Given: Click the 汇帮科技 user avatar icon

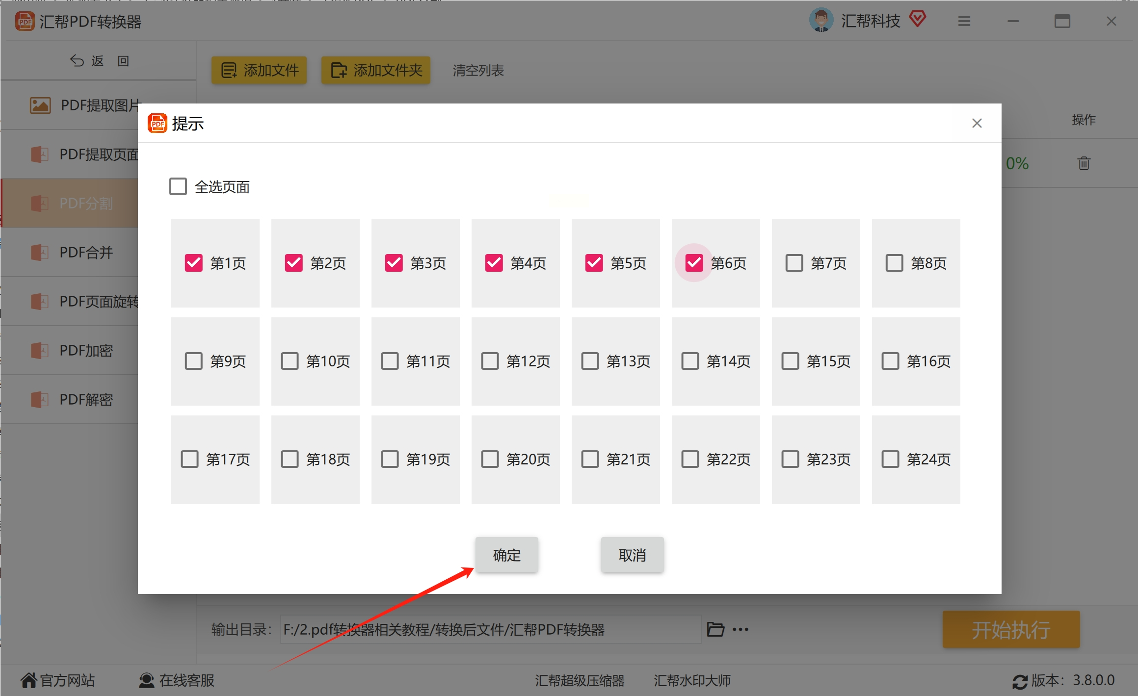Looking at the screenshot, I should pyautogui.click(x=820, y=21).
